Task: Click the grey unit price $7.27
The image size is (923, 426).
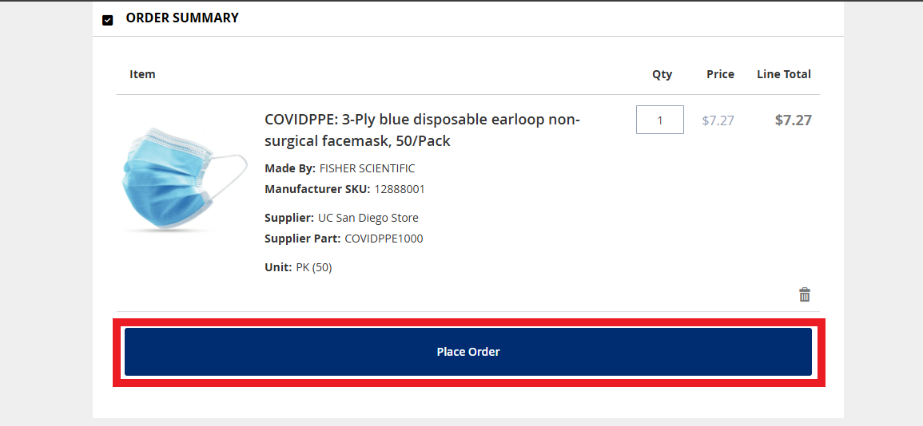Action: point(718,120)
